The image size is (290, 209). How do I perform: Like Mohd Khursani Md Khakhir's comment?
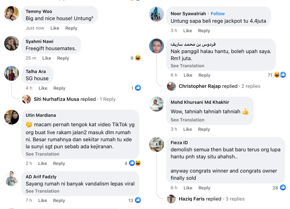click(x=187, y=129)
